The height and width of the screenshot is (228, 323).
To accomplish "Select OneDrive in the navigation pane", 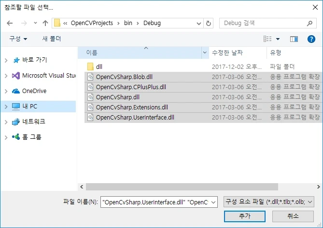I will tap(34, 91).
